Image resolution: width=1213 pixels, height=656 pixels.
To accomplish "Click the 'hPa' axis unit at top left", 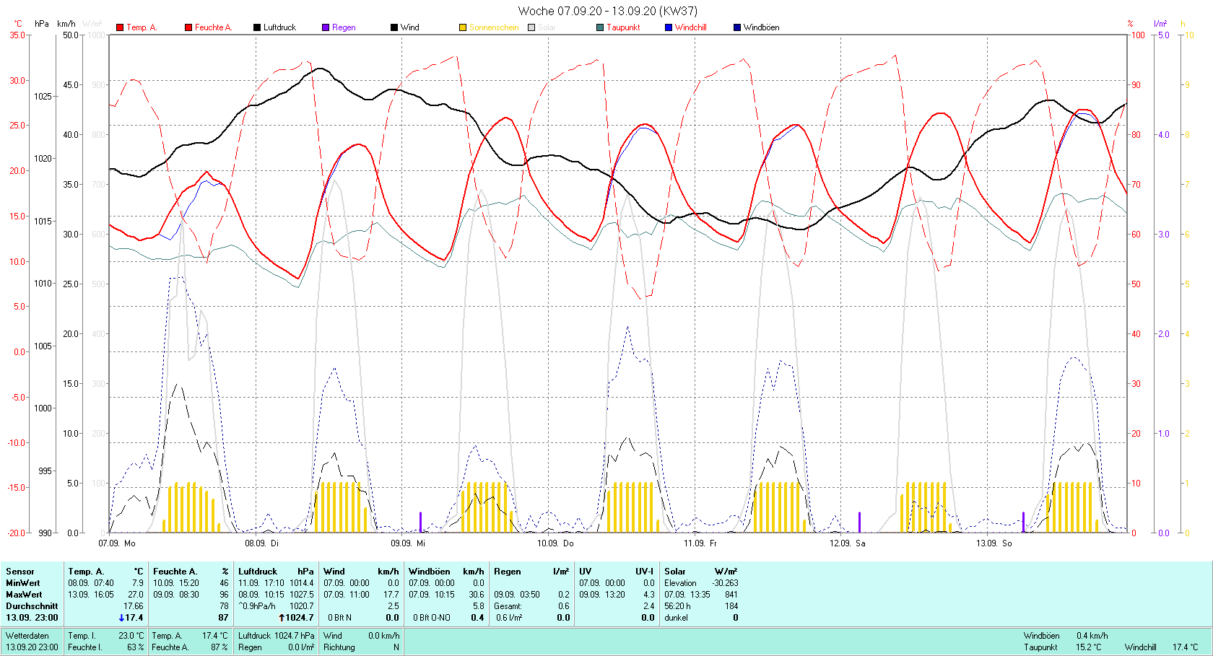I will click(42, 24).
